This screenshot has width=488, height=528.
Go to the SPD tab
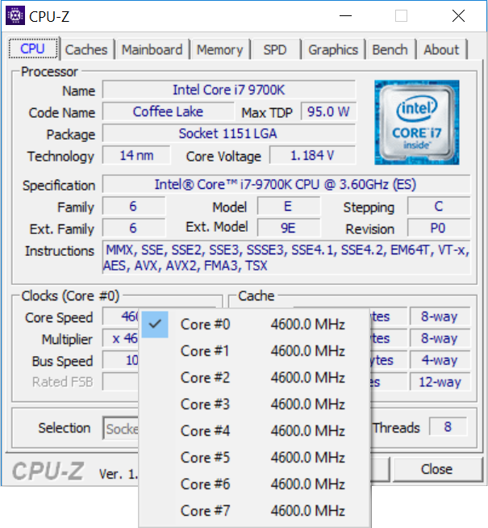click(x=275, y=50)
